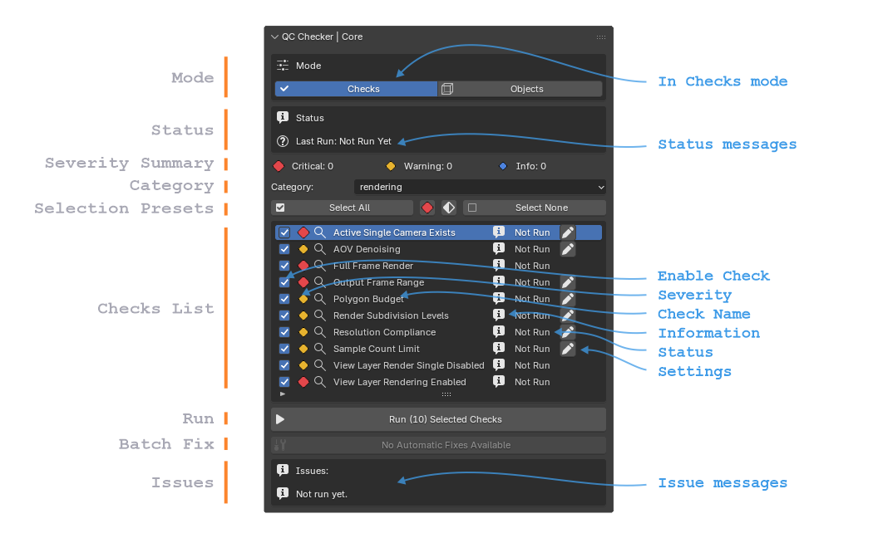Select the Full Frame Render row name

[x=373, y=267]
